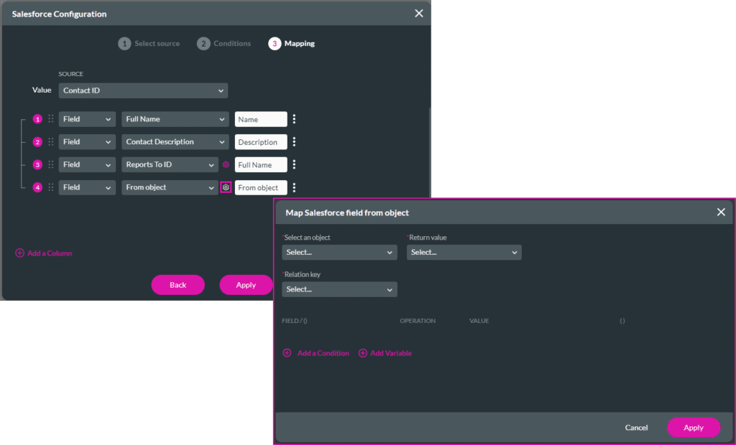736x445 pixels.
Task: Open three-dot menu for From object row
Action: tap(294, 187)
